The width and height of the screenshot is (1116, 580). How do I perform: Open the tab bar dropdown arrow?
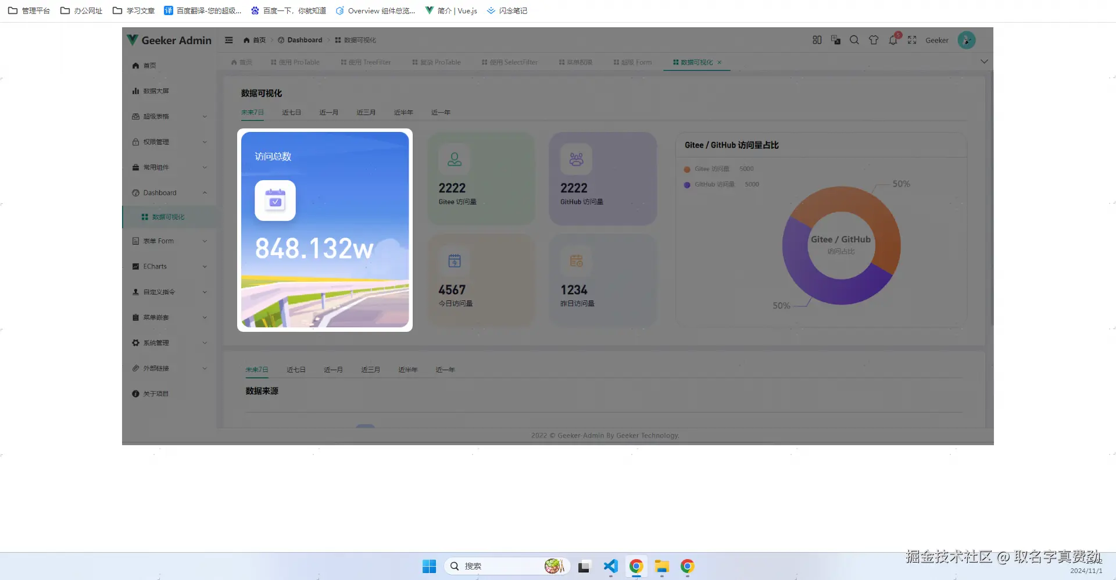pos(984,62)
